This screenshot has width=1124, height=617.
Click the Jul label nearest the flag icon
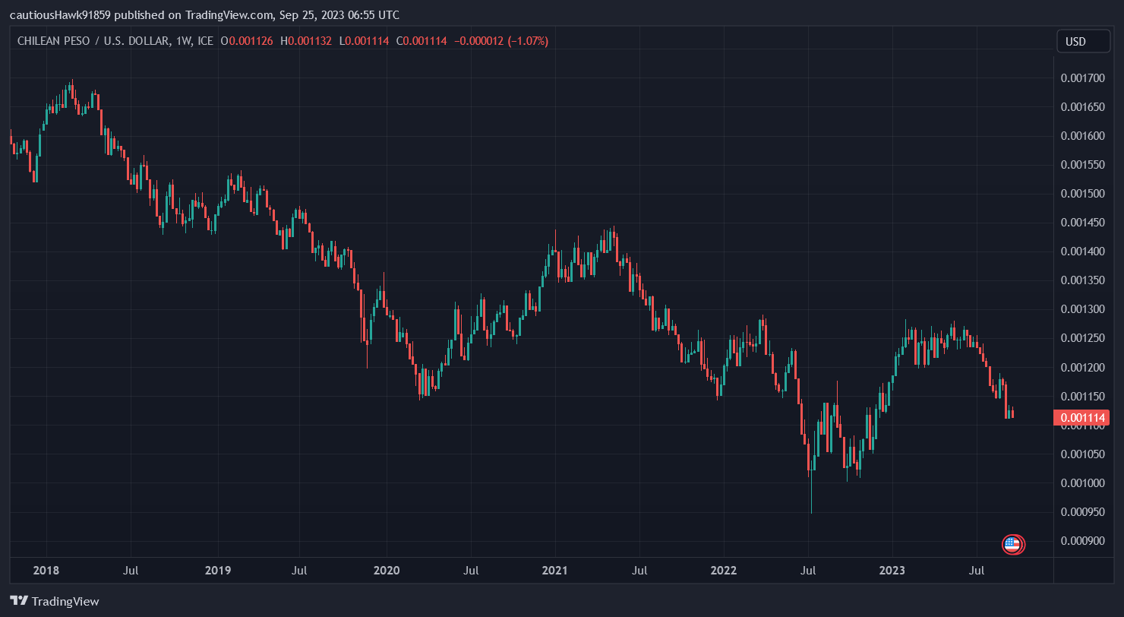(976, 570)
